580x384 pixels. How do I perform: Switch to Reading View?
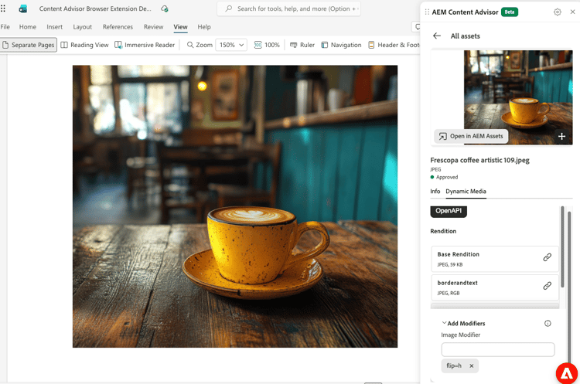pos(85,45)
